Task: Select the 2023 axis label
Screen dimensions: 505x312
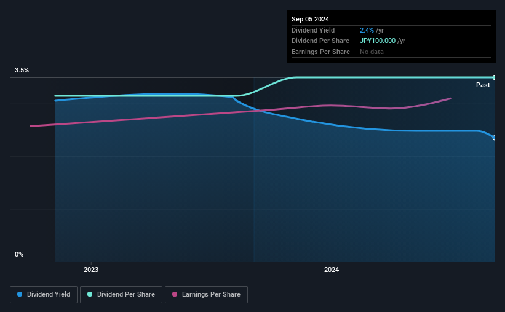Action: pyautogui.click(x=91, y=270)
